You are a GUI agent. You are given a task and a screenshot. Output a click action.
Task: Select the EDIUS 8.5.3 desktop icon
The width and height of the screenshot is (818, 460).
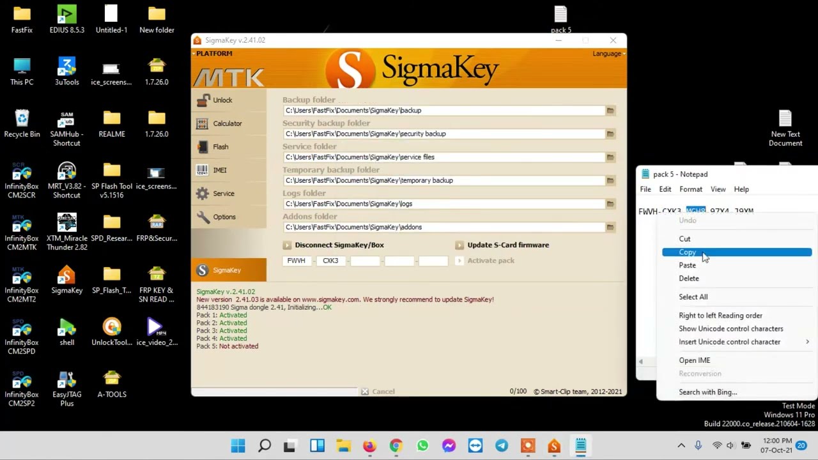tap(67, 19)
